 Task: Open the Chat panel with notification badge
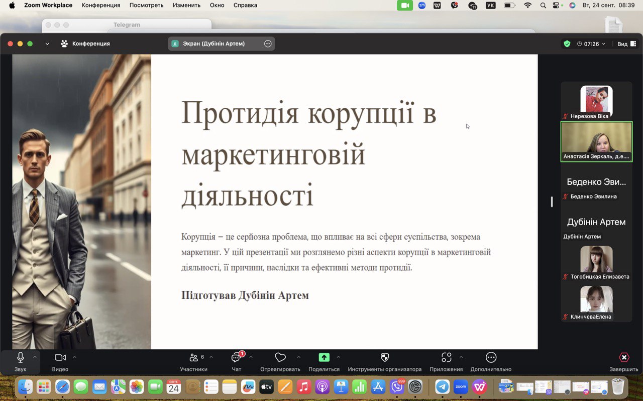236,358
